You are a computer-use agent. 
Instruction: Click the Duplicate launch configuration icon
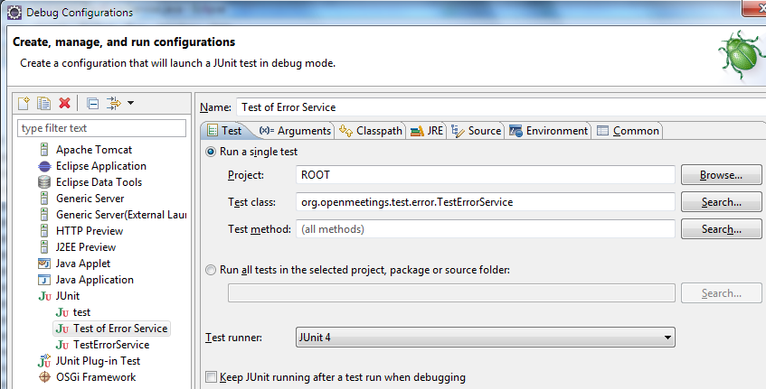[43, 103]
